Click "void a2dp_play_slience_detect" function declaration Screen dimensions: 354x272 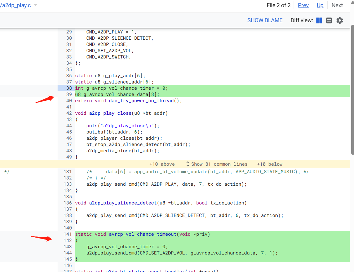[161, 203]
